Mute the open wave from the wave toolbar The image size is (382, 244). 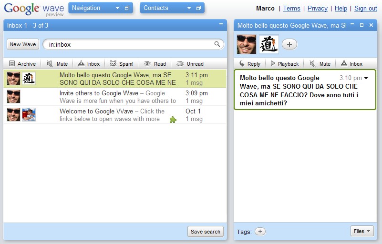tap(320, 64)
